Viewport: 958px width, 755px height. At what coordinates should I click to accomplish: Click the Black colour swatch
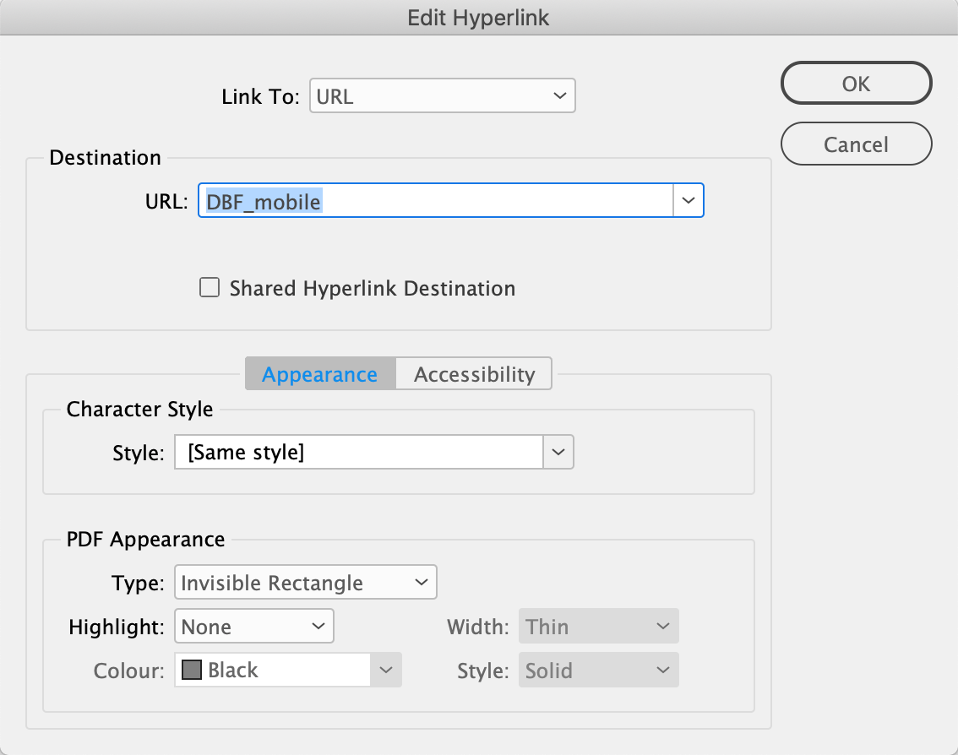192,671
